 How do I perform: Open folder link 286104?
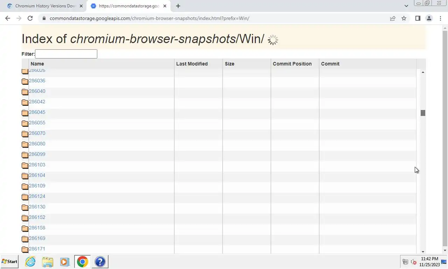37,175
